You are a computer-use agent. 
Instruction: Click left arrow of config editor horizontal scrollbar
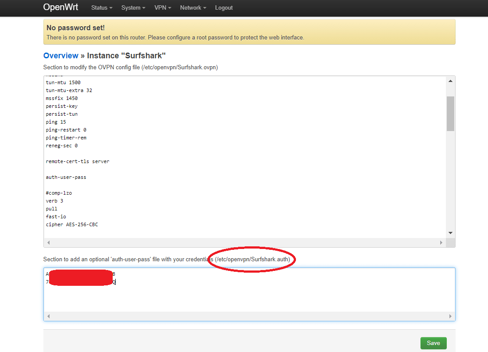[49, 242]
